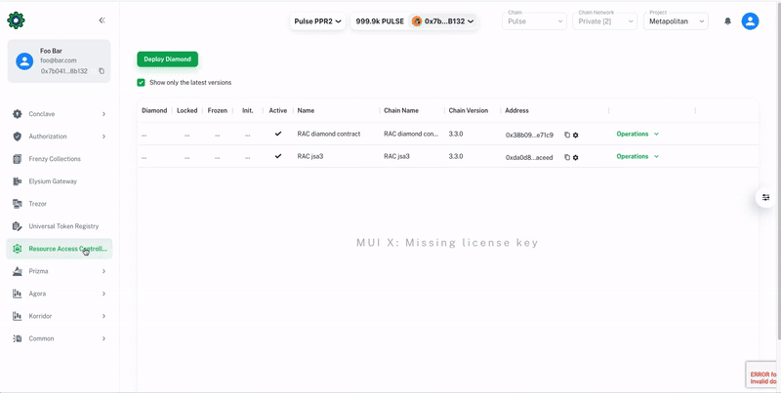The width and height of the screenshot is (781, 393).
Task: Open the Pulse PPR2 selector
Action: 318,21
